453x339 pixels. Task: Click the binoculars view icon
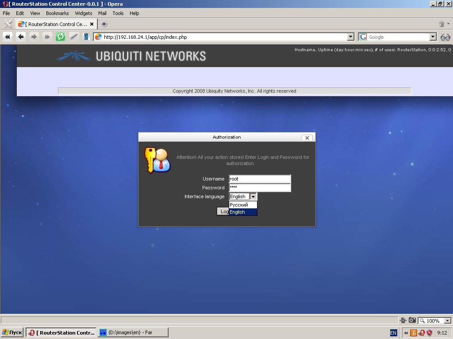[x=445, y=37]
